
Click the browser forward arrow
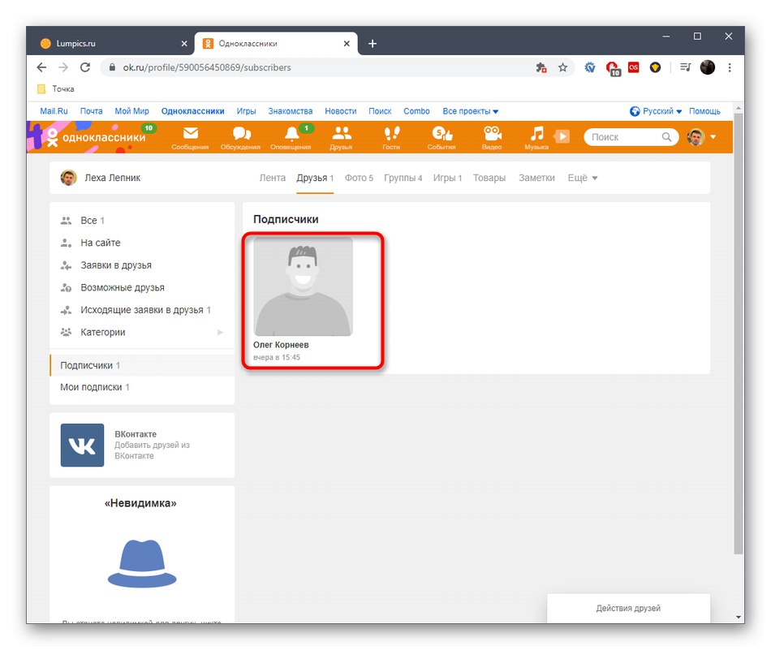tap(63, 67)
